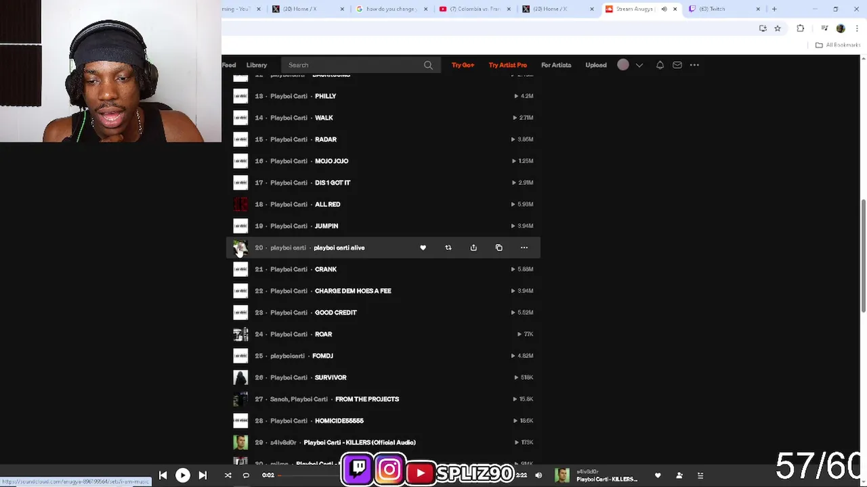The width and height of the screenshot is (867, 487).
Task: Click ALL RED track red artwork
Action: pyautogui.click(x=240, y=204)
